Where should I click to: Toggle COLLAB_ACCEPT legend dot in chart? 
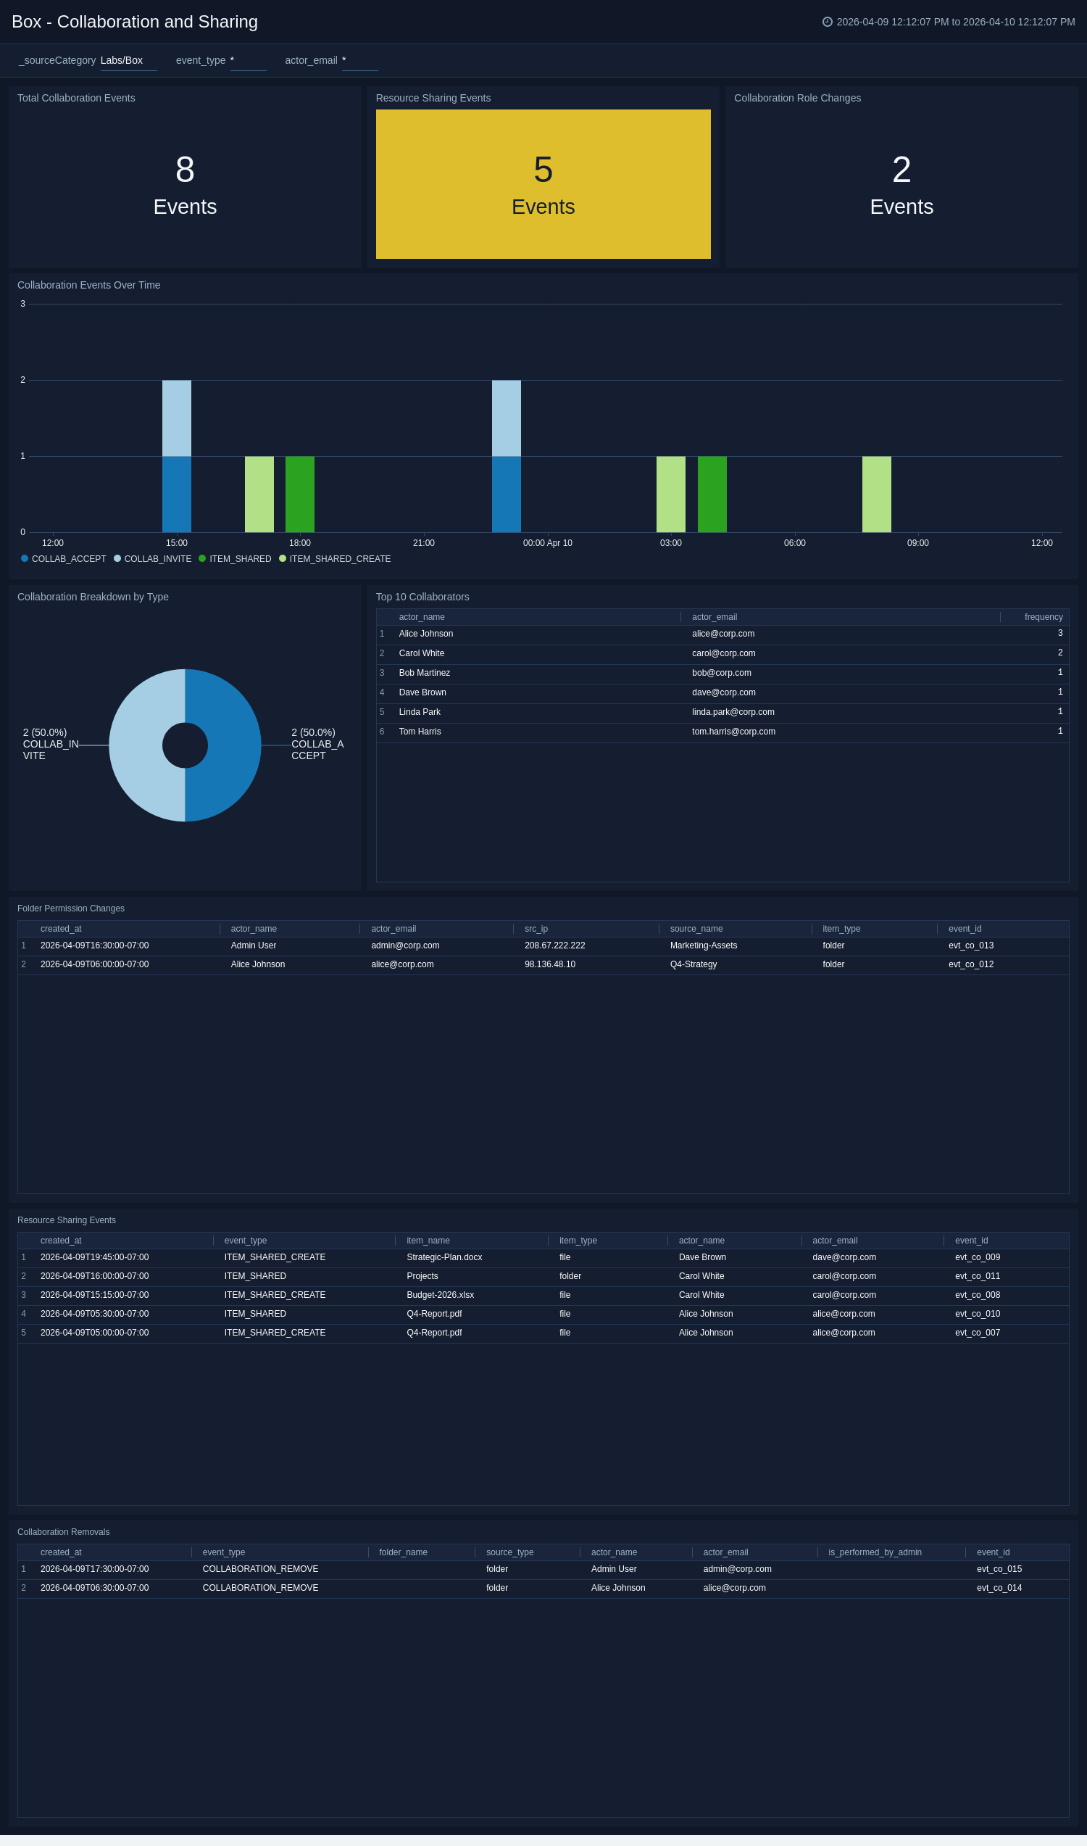point(25,558)
